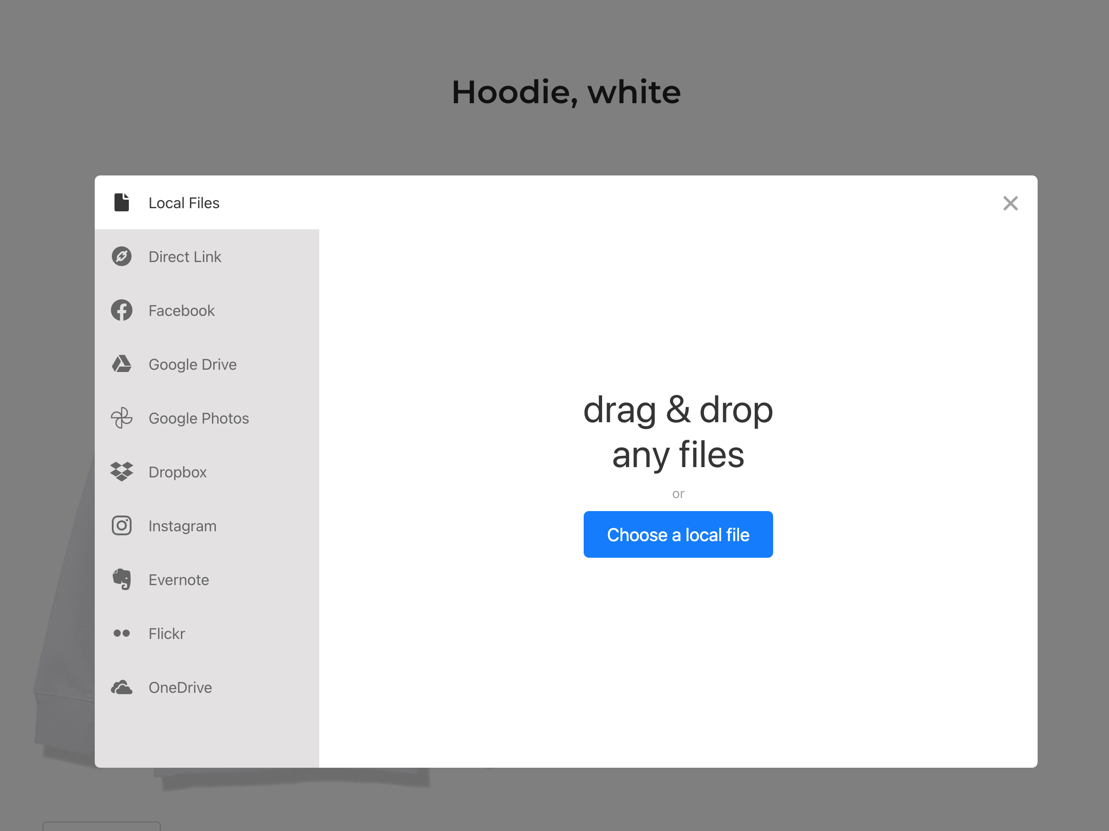Click the Instagram camera icon
The image size is (1109, 831).
pos(121,525)
